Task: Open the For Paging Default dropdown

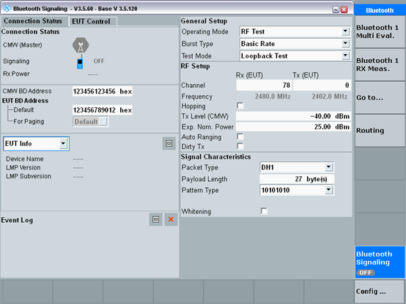Action: point(103,121)
